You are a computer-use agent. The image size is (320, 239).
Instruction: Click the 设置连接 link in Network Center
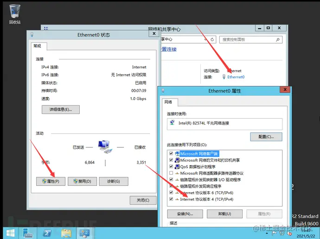[169, 49]
